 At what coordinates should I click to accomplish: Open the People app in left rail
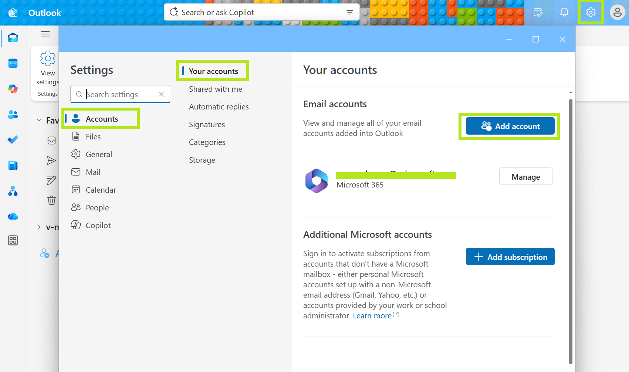[x=13, y=115]
